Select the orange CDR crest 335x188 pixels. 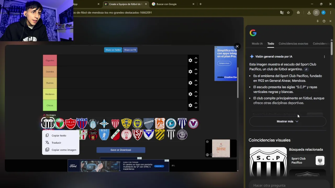coord(160,124)
